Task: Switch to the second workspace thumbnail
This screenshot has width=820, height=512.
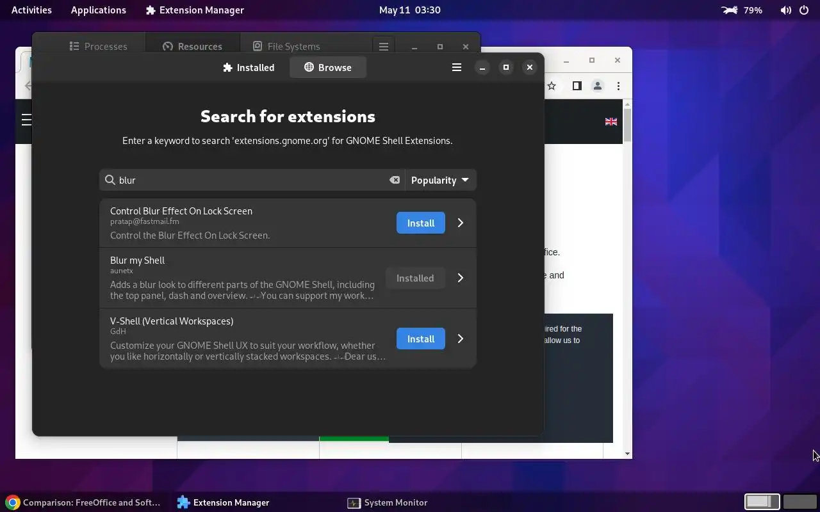Action: 799,502
